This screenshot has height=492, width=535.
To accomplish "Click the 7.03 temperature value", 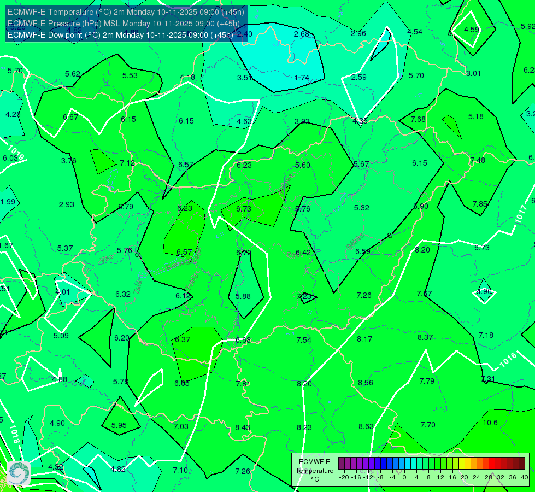I will pyautogui.click(x=181, y=426).
